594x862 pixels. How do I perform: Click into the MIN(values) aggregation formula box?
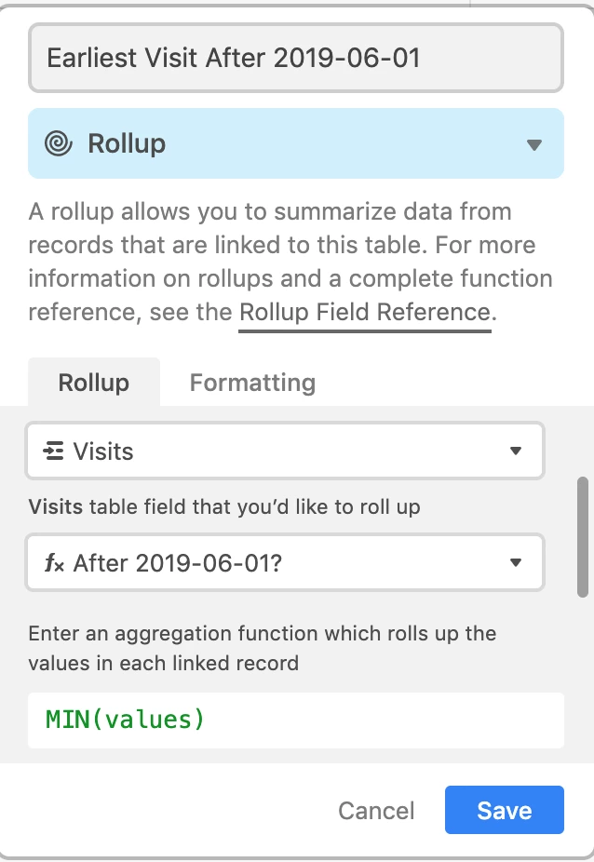(296, 721)
